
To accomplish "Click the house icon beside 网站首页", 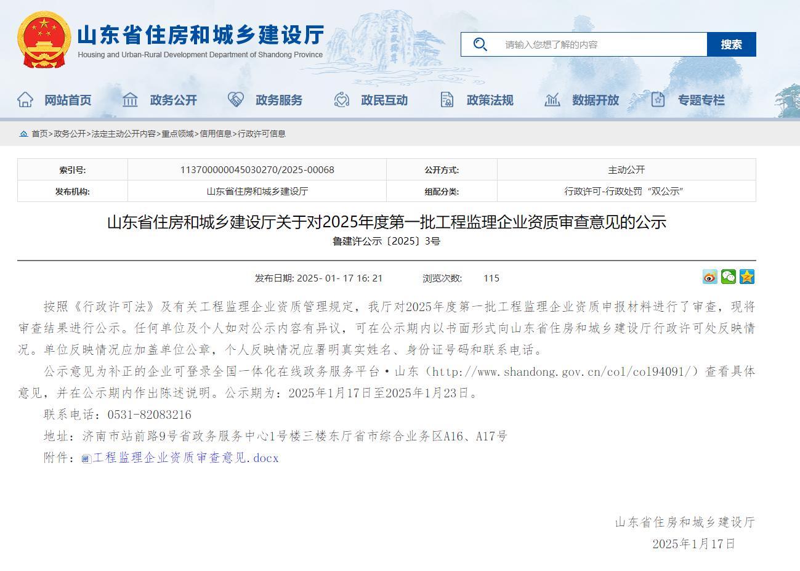I will tap(25, 100).
